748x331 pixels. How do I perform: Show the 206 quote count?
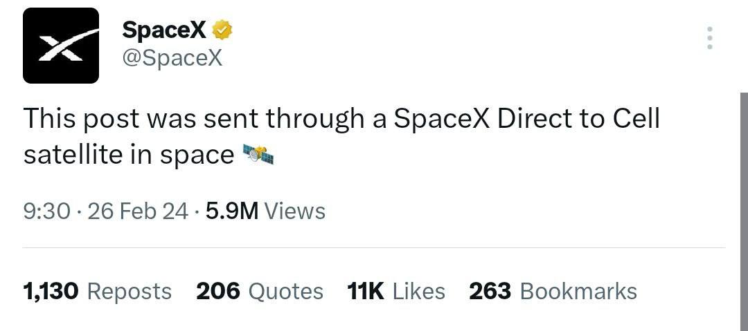[218, 291]
